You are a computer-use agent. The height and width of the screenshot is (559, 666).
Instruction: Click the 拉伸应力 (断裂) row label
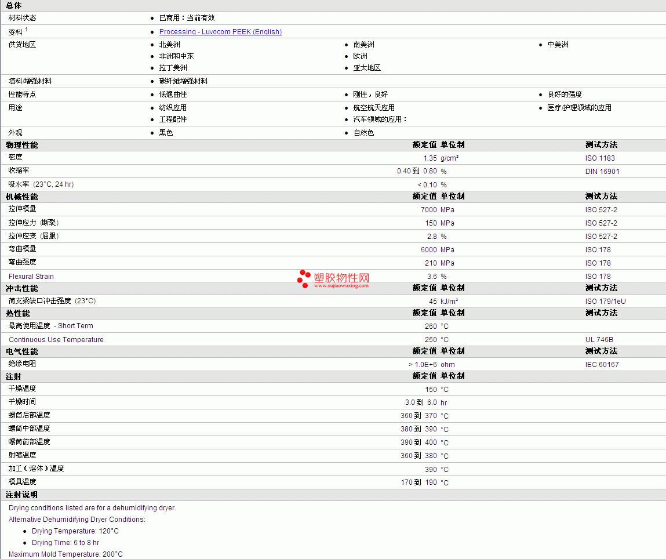coord(34,223)
